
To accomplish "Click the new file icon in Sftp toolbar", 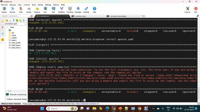I will 24,21.
